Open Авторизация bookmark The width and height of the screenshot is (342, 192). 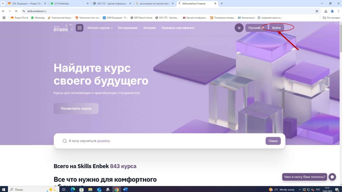246,18
